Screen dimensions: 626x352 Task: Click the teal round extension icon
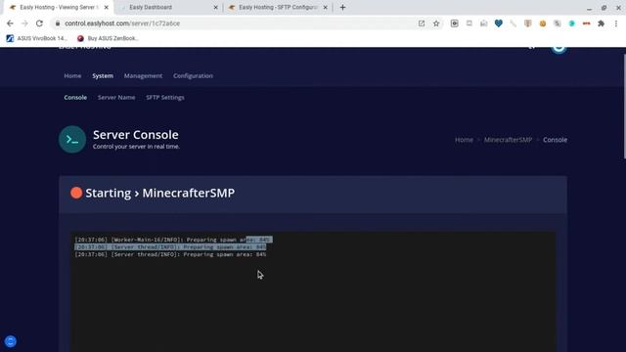point(571,23)
